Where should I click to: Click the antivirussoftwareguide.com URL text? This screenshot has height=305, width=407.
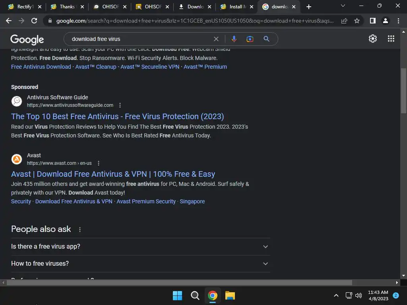click(x=70, y=105)
